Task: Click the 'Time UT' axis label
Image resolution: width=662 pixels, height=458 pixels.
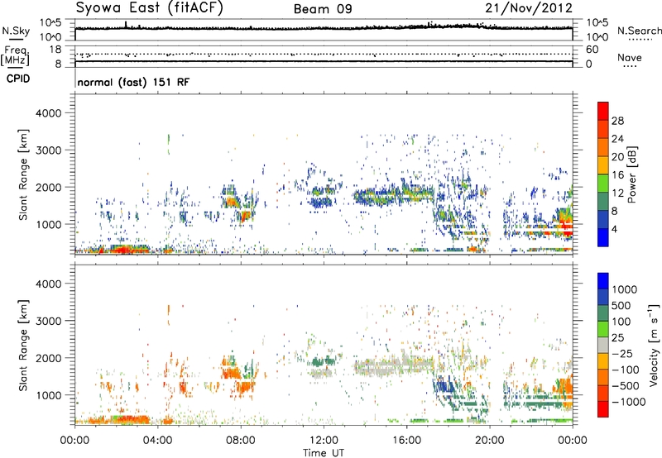Action: (x=324, y=453)
